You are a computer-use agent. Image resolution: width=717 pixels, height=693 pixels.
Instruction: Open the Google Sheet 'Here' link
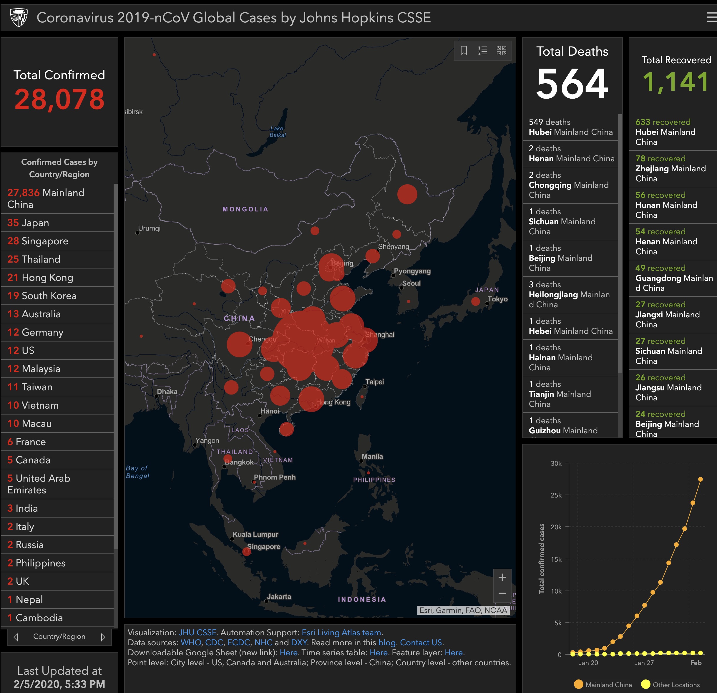pyautogui.click(x=289, y=652)
